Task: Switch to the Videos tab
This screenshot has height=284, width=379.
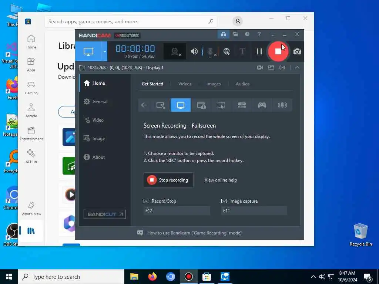Action: [185, 84]
